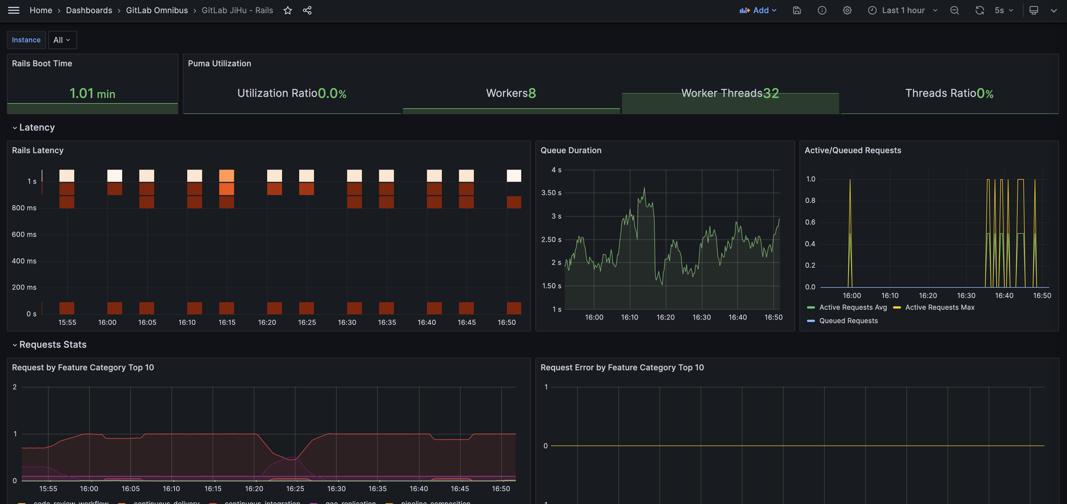Open GitLab Omnibus folder breadcrumb
Screen dimensions: 1067x504
[157, 10]
